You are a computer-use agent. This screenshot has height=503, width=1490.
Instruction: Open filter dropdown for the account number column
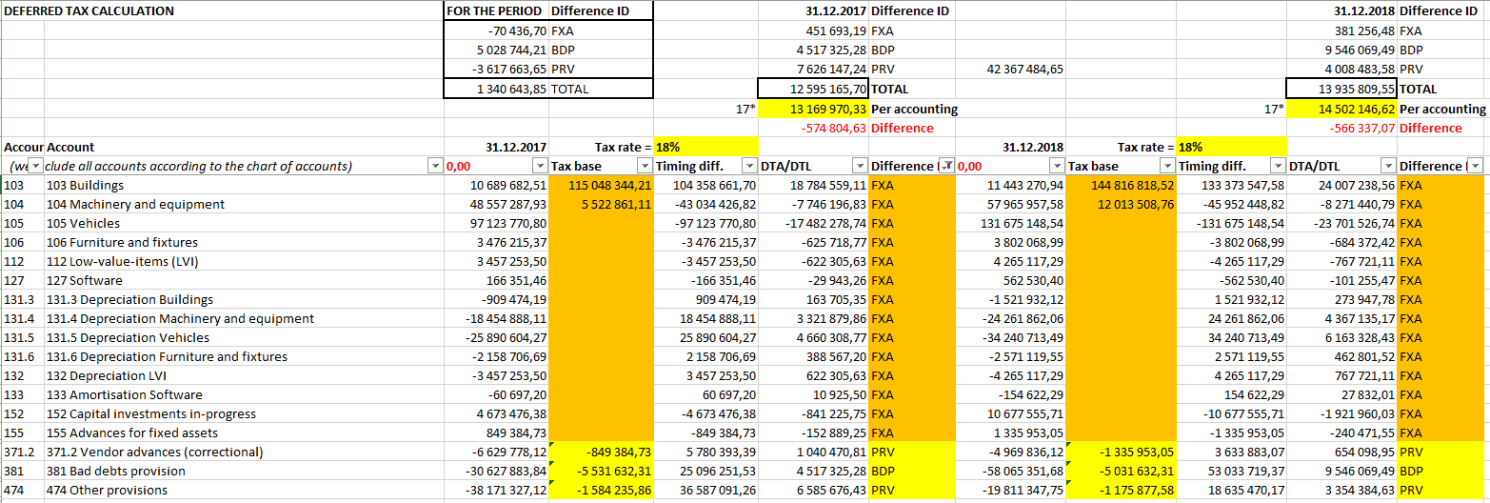[x=35, y=166]
